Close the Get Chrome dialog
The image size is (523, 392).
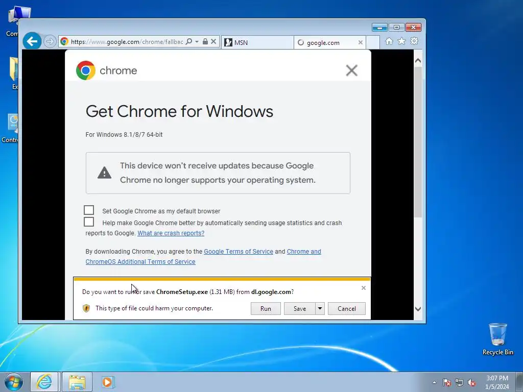click(351, 70)
